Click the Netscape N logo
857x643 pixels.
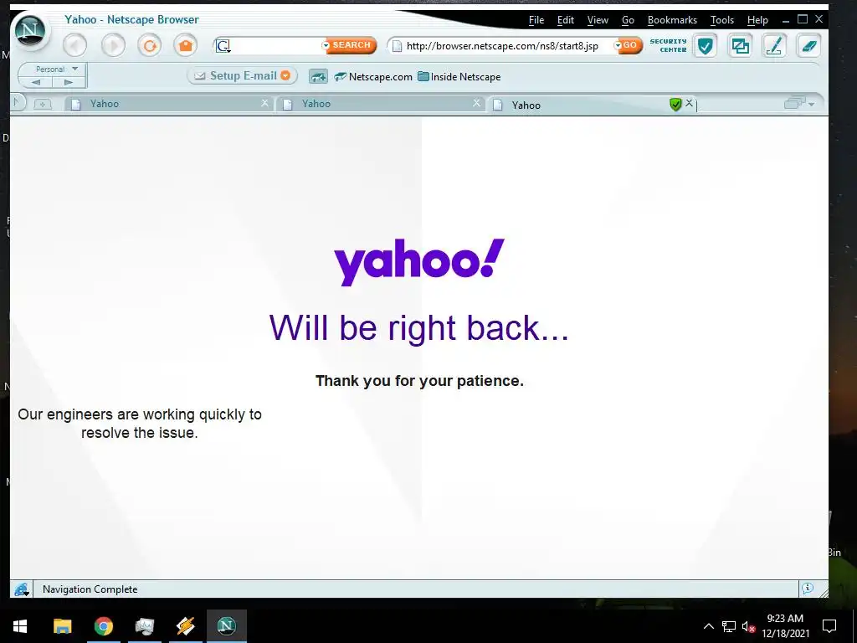click(x=29, y=31)
